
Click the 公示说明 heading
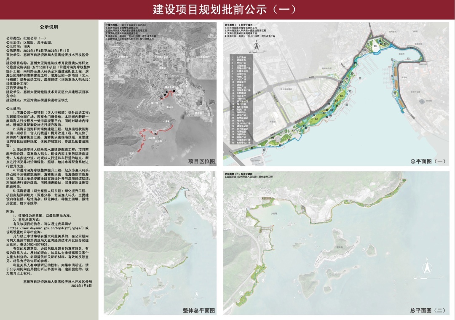pyautogui.click(x=49, y=27)
